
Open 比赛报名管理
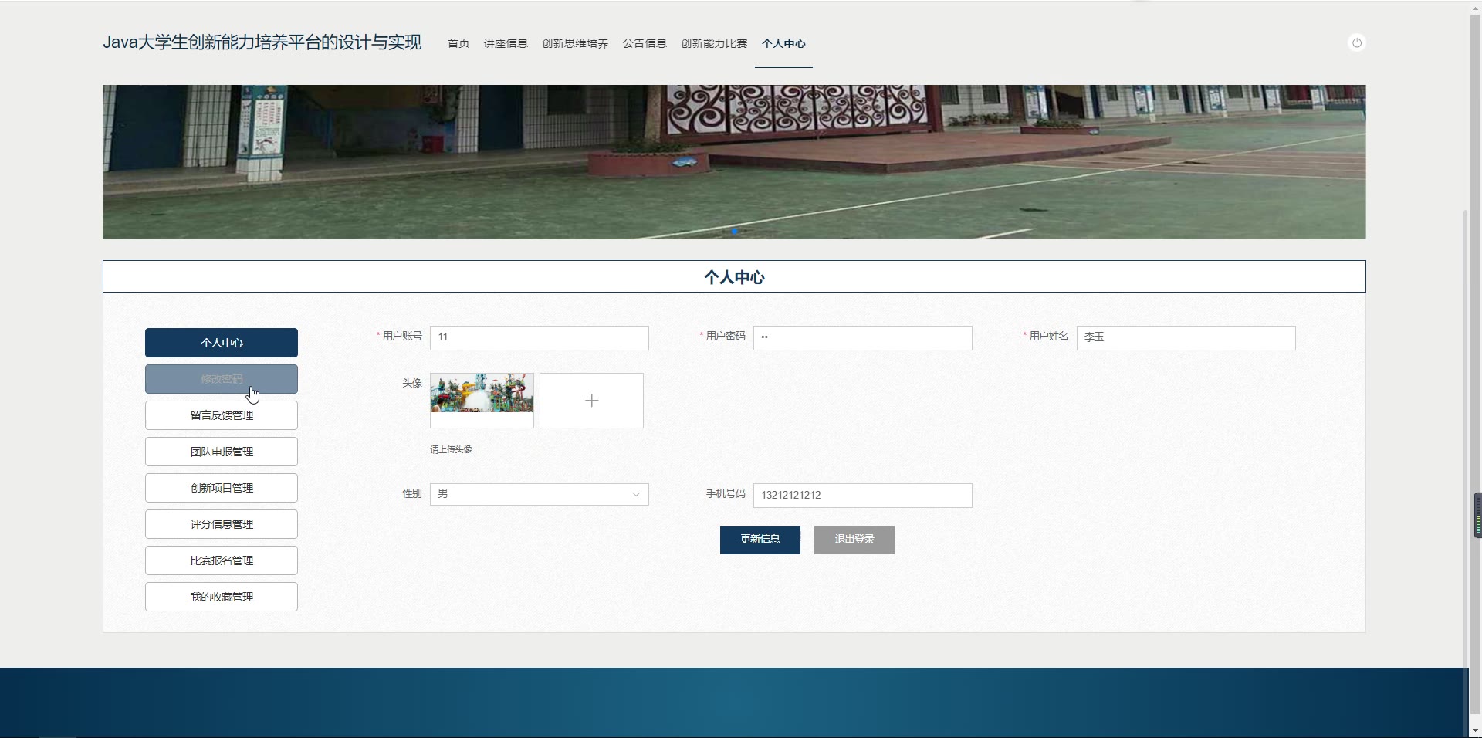point(222,560)
